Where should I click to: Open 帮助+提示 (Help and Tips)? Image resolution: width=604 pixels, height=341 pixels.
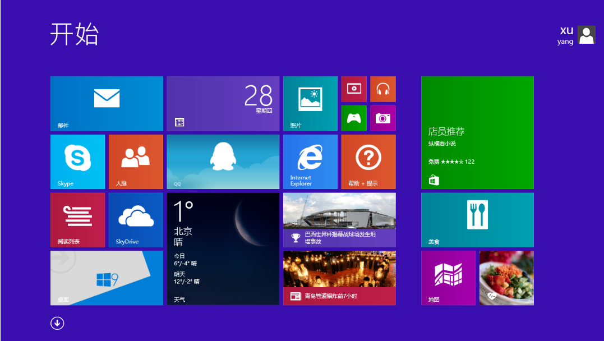[x=368, y=162]
